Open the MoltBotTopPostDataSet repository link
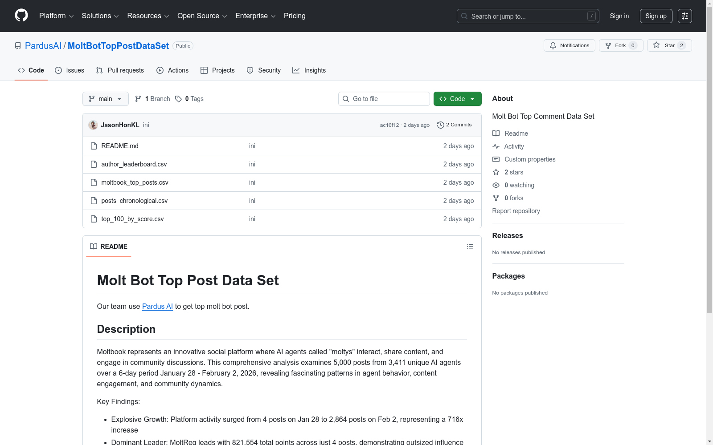 [x=118, y=46]
